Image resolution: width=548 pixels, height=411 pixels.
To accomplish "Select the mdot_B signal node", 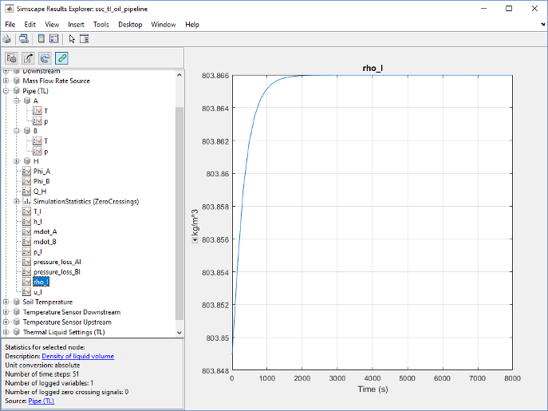I will [45, 242].
